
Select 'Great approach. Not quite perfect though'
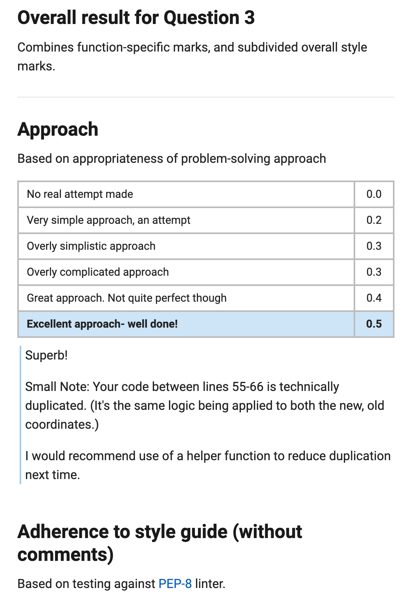pyautogui.click(x=206, y=298)
